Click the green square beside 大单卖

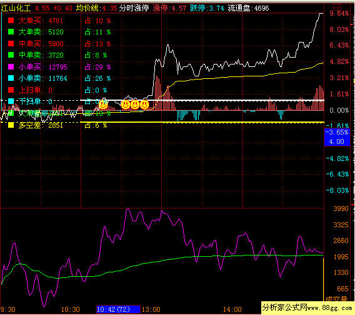[x=11, y=32]
